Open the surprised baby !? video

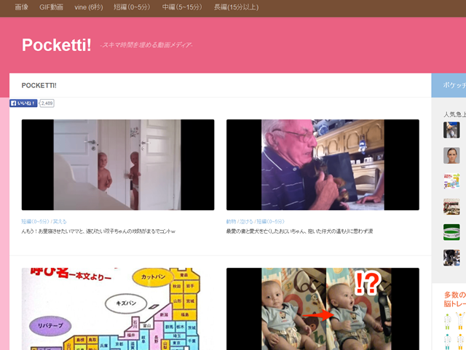323,309
